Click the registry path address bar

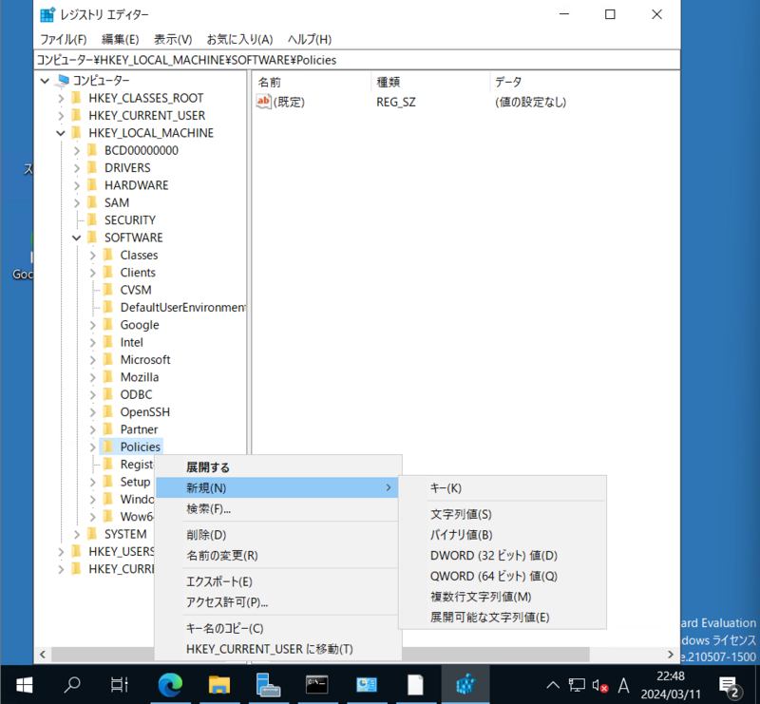357,60
